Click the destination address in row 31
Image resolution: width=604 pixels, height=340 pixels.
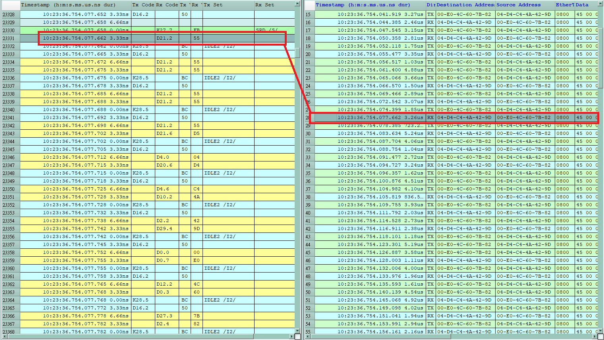[465, 141]
